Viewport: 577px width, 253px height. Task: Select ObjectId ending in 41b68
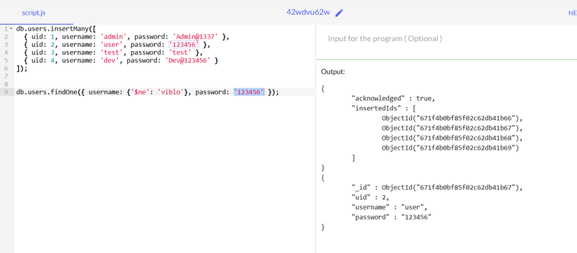(453, 138)
